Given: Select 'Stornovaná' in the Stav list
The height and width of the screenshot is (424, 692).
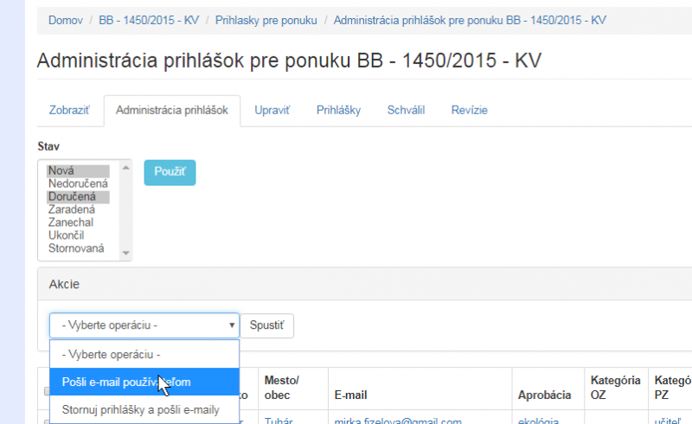Looking at the screenshot, I should tap(76, 248).
